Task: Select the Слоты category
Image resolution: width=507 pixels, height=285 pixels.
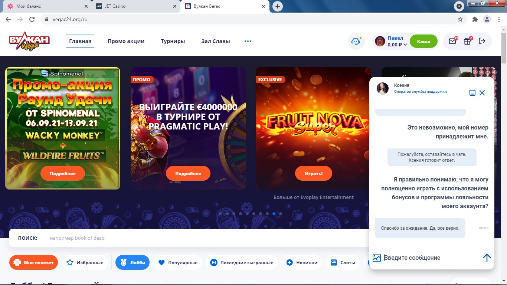Action: pyautogui.click(x=343, y=262)
